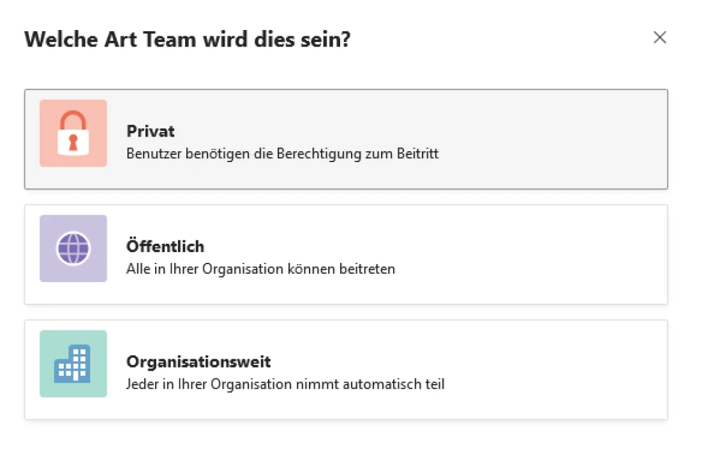Pick Organisationsweit as team type
Viewport: 702px width, 467px height.
tap(346, 369)
